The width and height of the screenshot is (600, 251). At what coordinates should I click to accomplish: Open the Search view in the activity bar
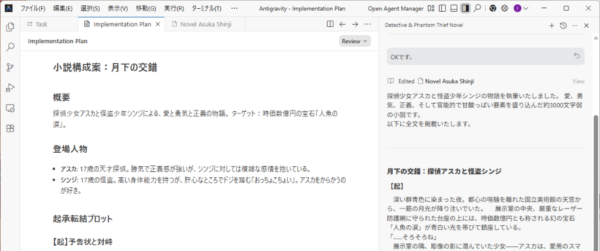click(x=10, y=47)
